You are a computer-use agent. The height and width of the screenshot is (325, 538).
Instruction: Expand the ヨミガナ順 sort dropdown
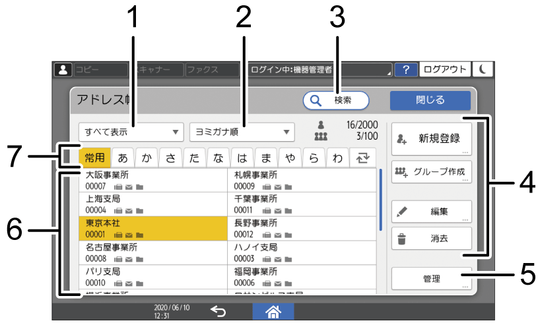coord(242,132)
